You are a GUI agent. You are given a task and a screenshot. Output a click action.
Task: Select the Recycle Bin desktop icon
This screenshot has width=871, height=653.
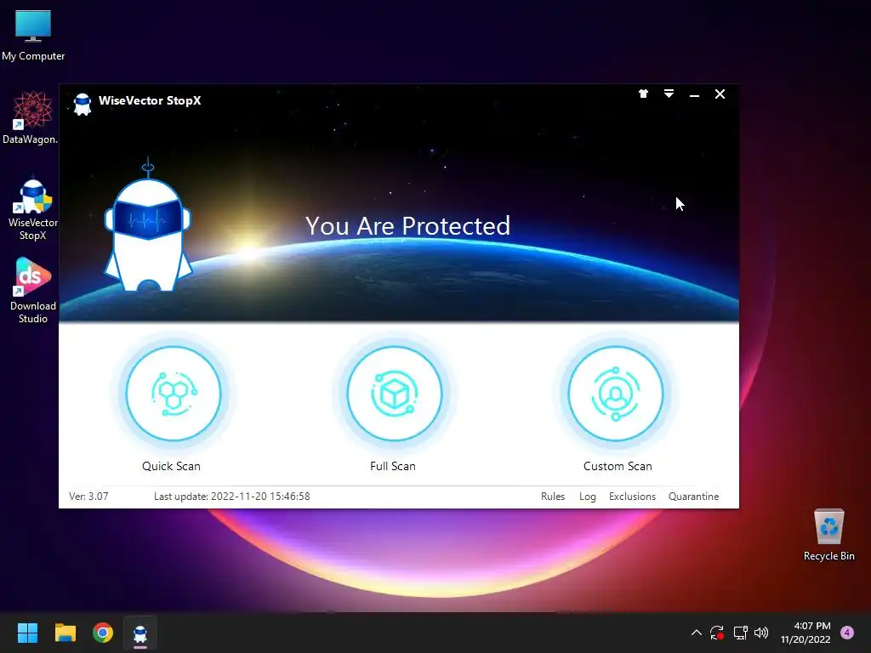(828, 535)
